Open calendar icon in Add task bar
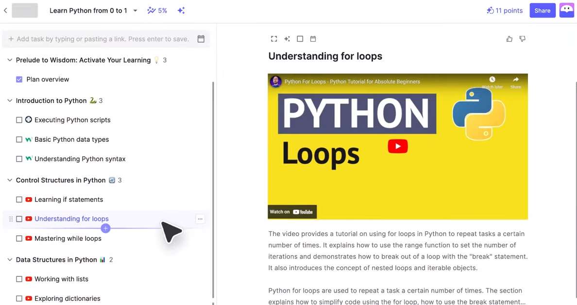Screen dimensions: 577x305 tap(201, 39)
